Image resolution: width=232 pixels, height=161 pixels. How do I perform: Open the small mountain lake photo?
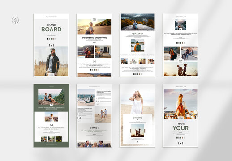[180, 25]
